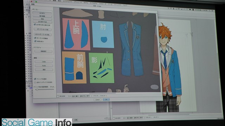Adjust the click selection range slider
This screenshot has height=126, width=225.
(37, 90)
